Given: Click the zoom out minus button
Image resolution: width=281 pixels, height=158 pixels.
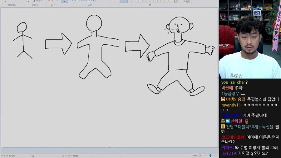Looking at the screenshot, I should [x=200, y=156].
